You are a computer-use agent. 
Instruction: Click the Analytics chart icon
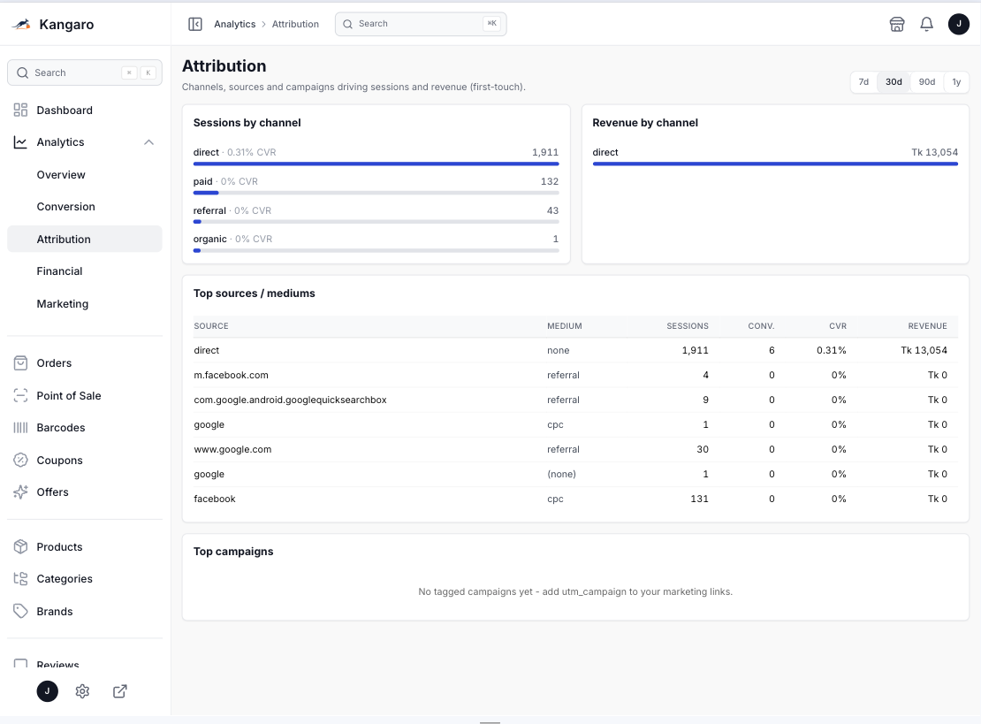click(20, 142)
